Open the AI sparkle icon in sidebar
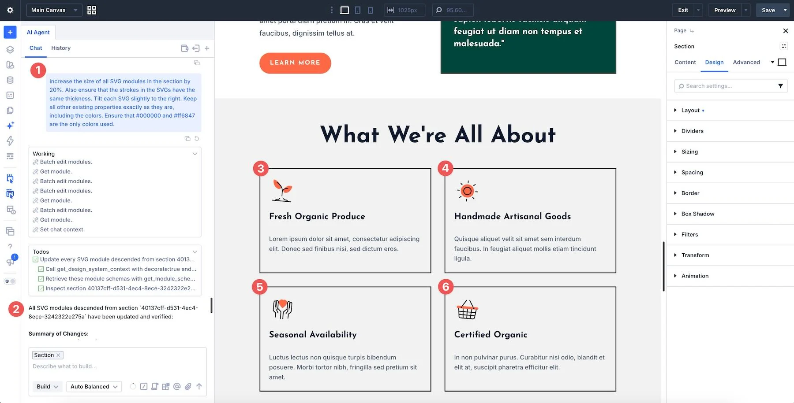Image resolution: width=794 pixels, height=403 pixels. tap(10, 126)
